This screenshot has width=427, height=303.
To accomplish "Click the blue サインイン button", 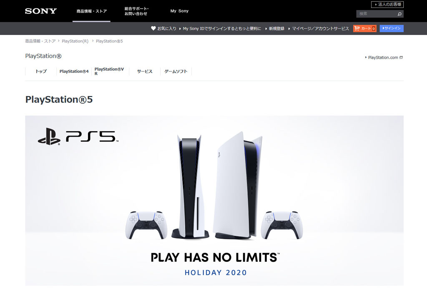I will 391,28.
